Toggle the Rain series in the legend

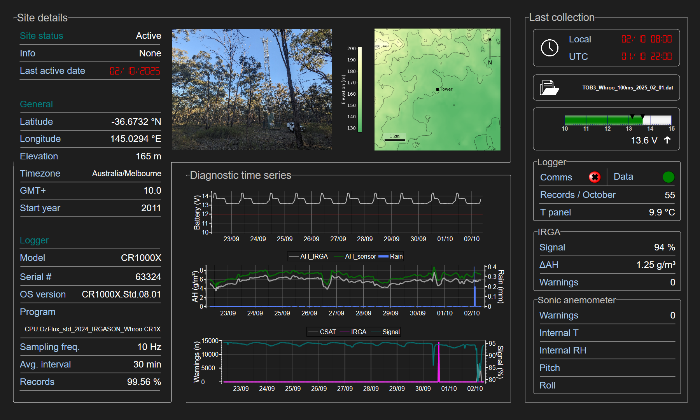point(391,256)
